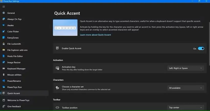210x111 pixels.
Task: Open the Toolbar position dropdown
Action: (x=186, y=107)
